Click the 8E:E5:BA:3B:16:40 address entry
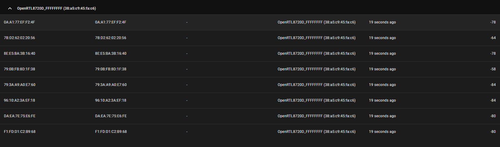Image resolution: width=500 pixels, height=147 pixels. coord(20,54)
